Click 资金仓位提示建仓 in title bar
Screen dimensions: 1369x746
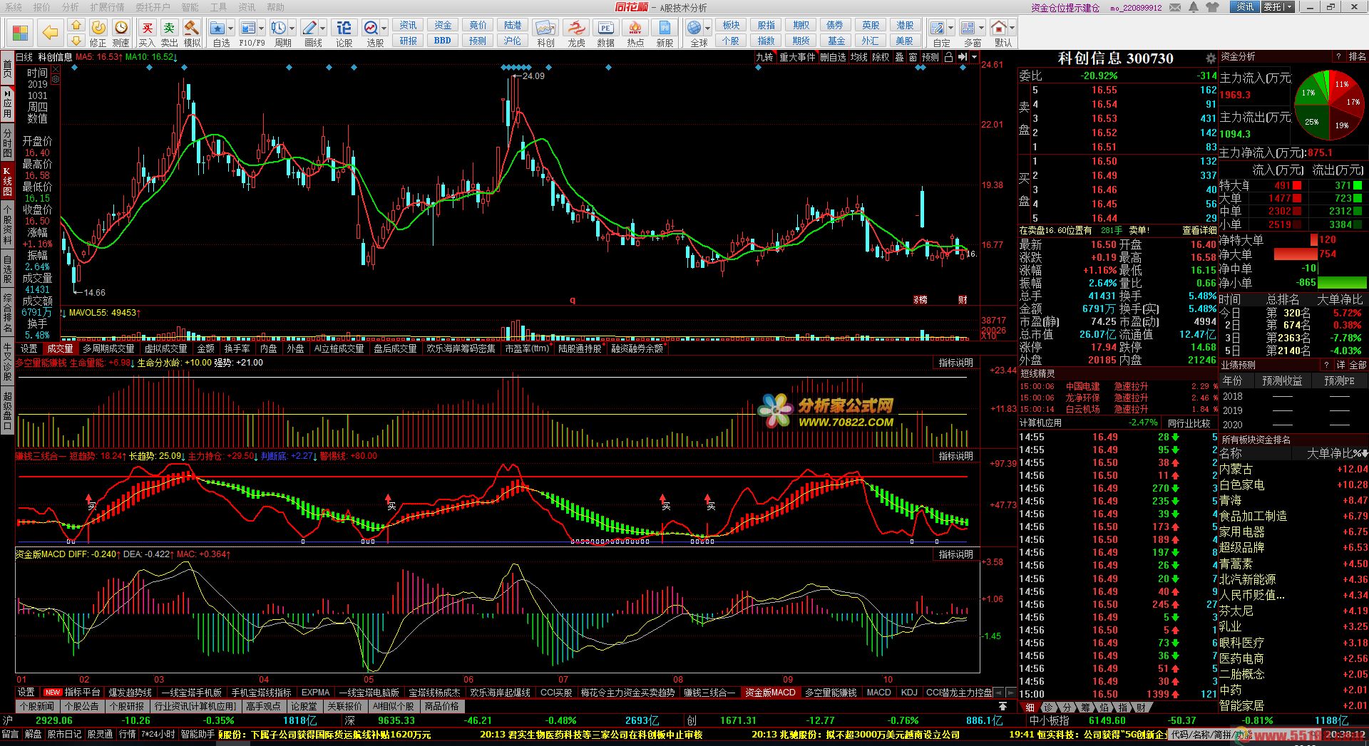coord(1065,8)
